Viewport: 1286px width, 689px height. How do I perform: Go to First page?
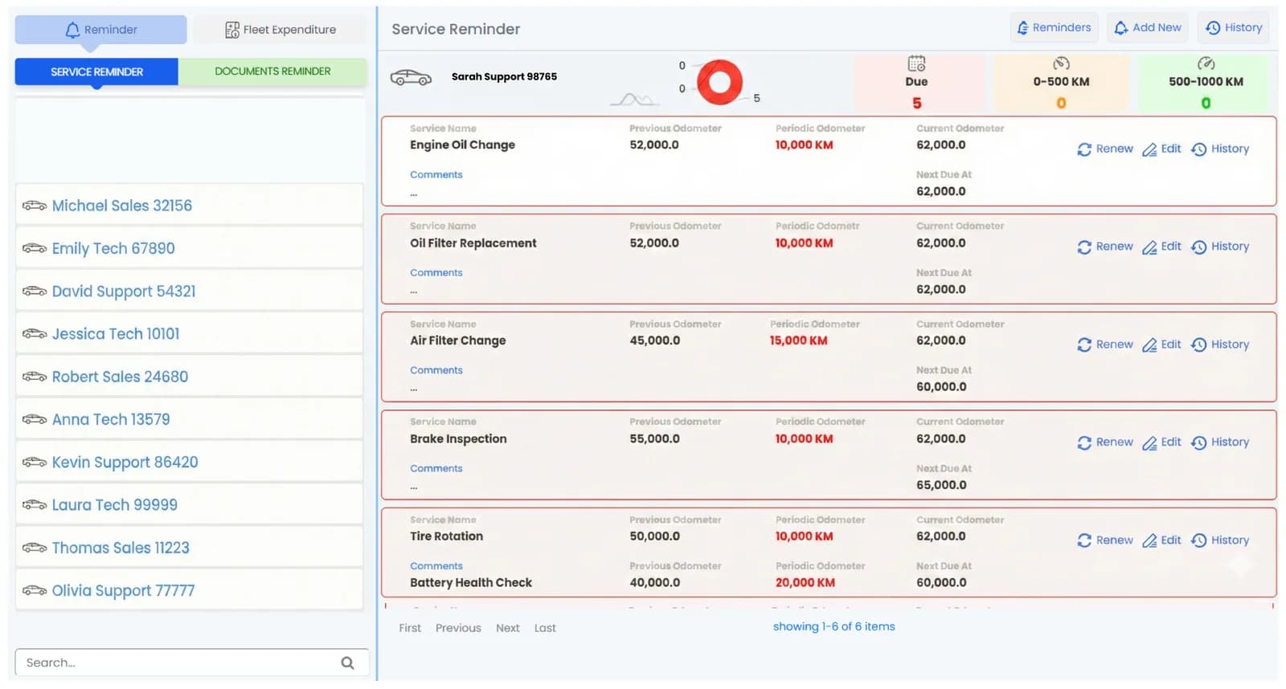click(x=410, y=628)
